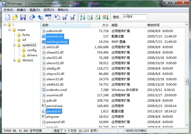Click the Inject files toolbar icon

57,17
